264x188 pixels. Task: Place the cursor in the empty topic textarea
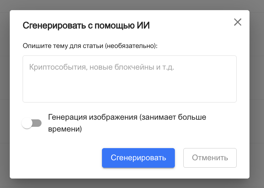click(129, 85)
